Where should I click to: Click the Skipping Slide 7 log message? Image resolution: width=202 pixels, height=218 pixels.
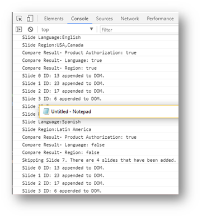click(99, 160)
